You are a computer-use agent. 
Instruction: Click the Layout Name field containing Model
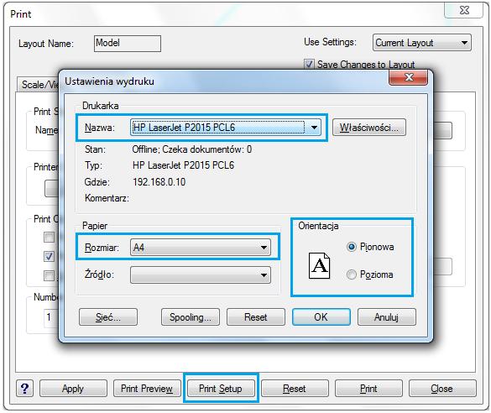(128, 43)
